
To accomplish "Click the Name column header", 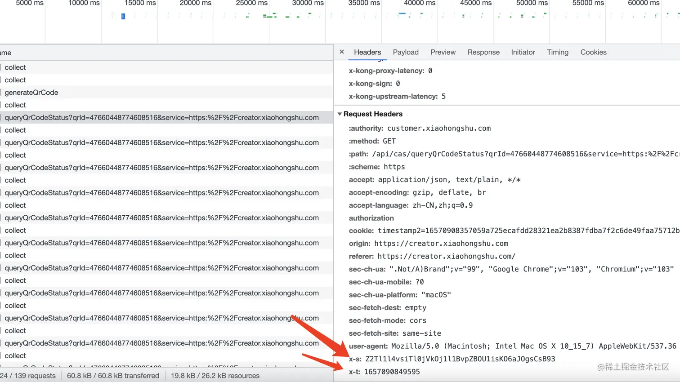I will tap(166, 53).
